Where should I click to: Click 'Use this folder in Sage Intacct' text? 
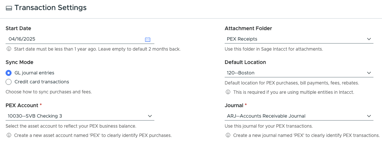click(x=274, y=49)
